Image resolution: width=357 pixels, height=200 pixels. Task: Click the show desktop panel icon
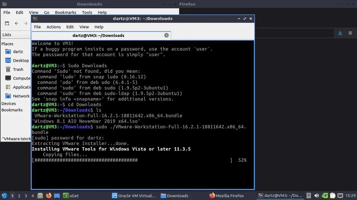(x=57, y=196)
